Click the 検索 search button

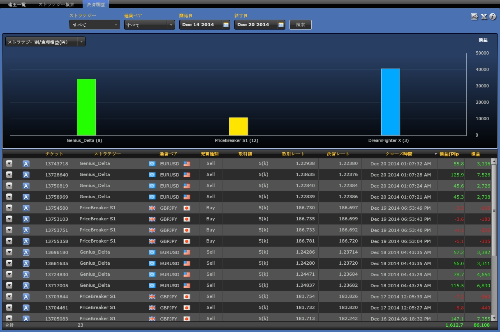click(301, 25)
